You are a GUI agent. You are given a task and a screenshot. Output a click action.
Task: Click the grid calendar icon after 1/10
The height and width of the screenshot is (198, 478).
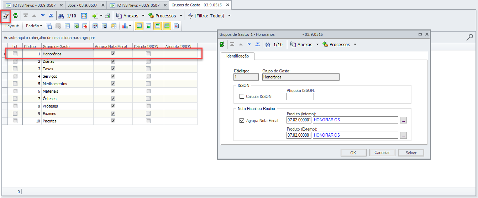tap(84, 16)
